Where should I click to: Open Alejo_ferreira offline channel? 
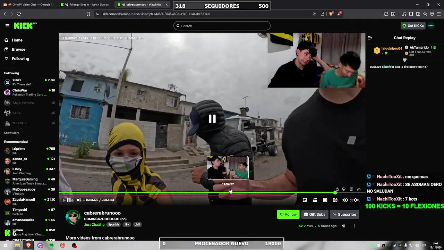[x=29, y=103]
